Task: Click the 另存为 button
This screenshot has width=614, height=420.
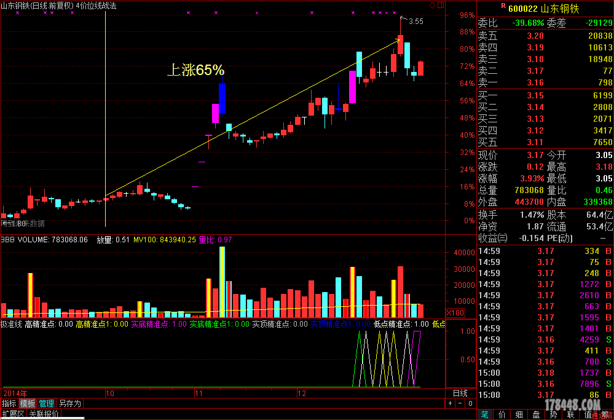Action: (x=69, y=403)
